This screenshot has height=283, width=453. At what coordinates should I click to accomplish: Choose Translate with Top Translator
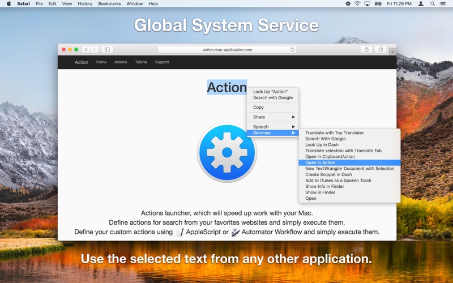click(350, 133)
